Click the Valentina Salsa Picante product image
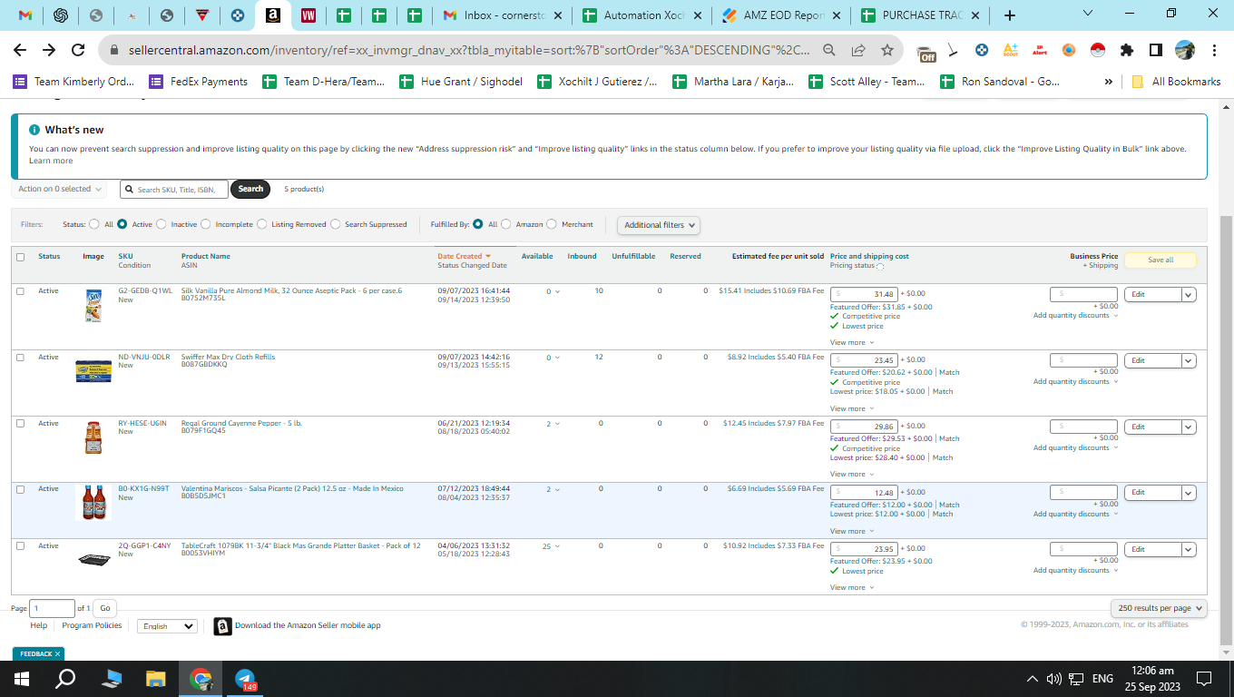 [93, 502]
